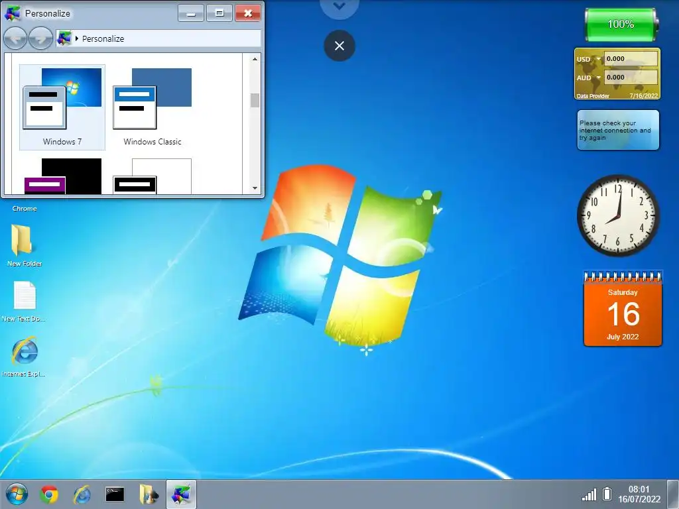The image size is (679, 509).
Task: Select the Chrome desktop label
Action: (x=25, y=209)
